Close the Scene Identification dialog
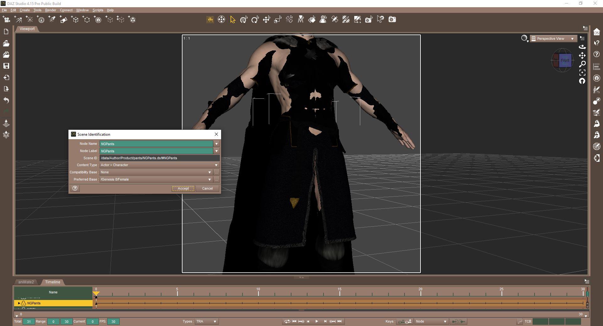 (x=216, y=134)
